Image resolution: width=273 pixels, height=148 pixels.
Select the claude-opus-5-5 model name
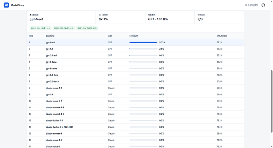54,101
